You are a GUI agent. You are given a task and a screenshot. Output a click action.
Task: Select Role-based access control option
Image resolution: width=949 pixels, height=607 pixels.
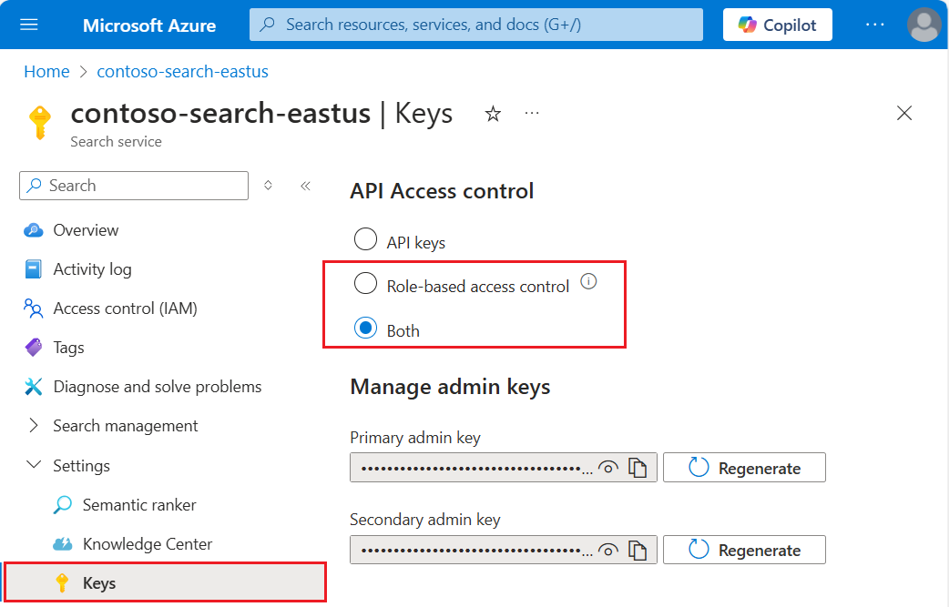pos(365,284)
